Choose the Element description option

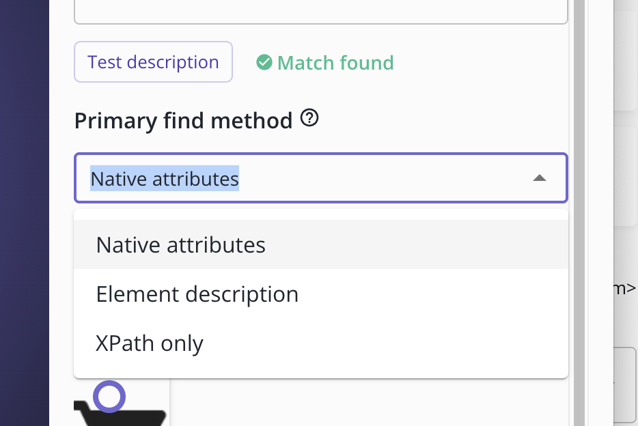197,294
